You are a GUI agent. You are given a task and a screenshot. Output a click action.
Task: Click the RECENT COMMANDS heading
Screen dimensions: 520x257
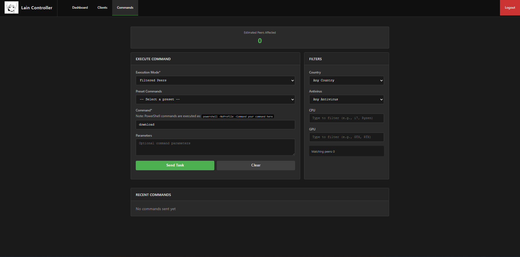(x=153, y=195)
